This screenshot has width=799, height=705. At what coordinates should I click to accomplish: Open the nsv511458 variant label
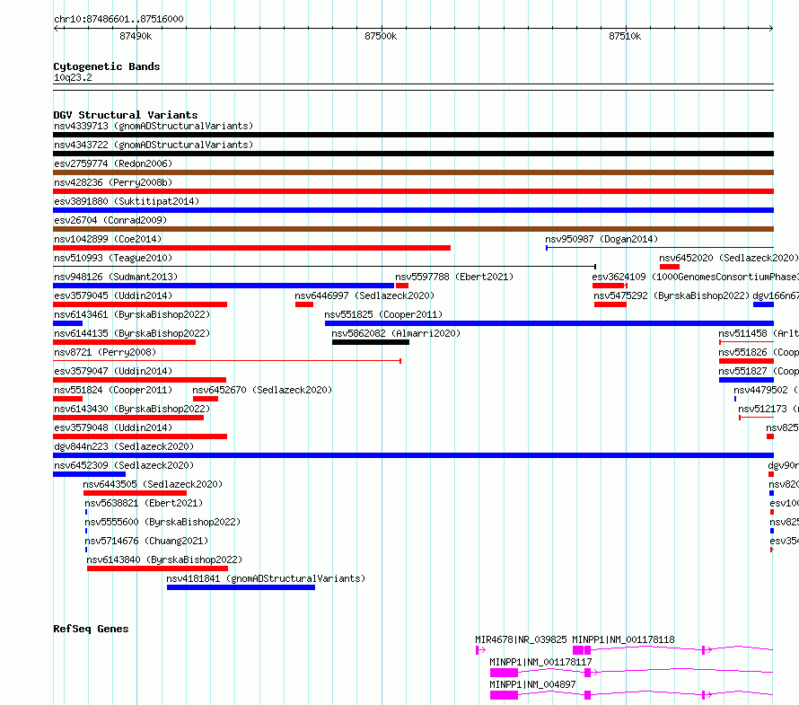pyautogui.click(x=759, y=333)
